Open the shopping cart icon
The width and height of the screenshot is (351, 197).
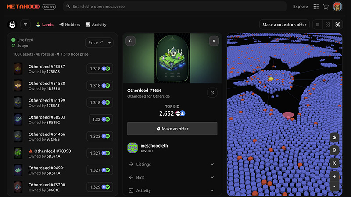(326, 7)
